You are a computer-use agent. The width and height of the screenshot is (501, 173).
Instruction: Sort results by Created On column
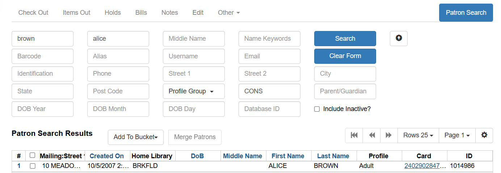(x=106, y=156)
